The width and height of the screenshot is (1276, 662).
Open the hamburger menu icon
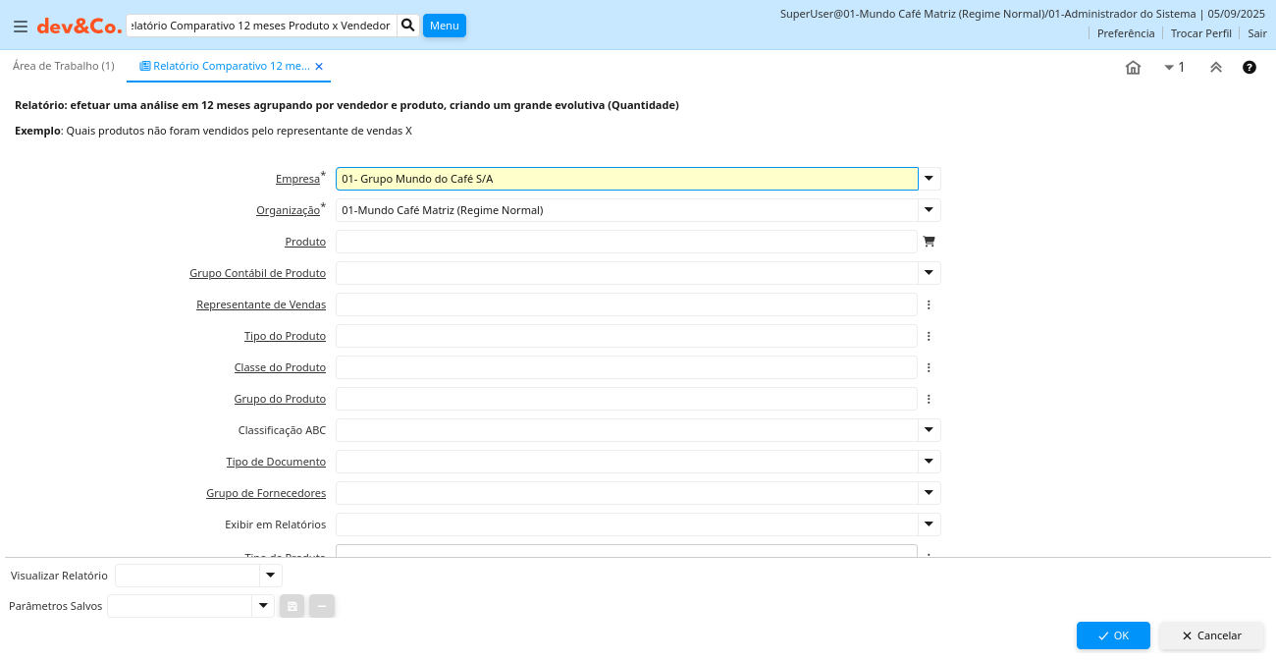(20, 27)
